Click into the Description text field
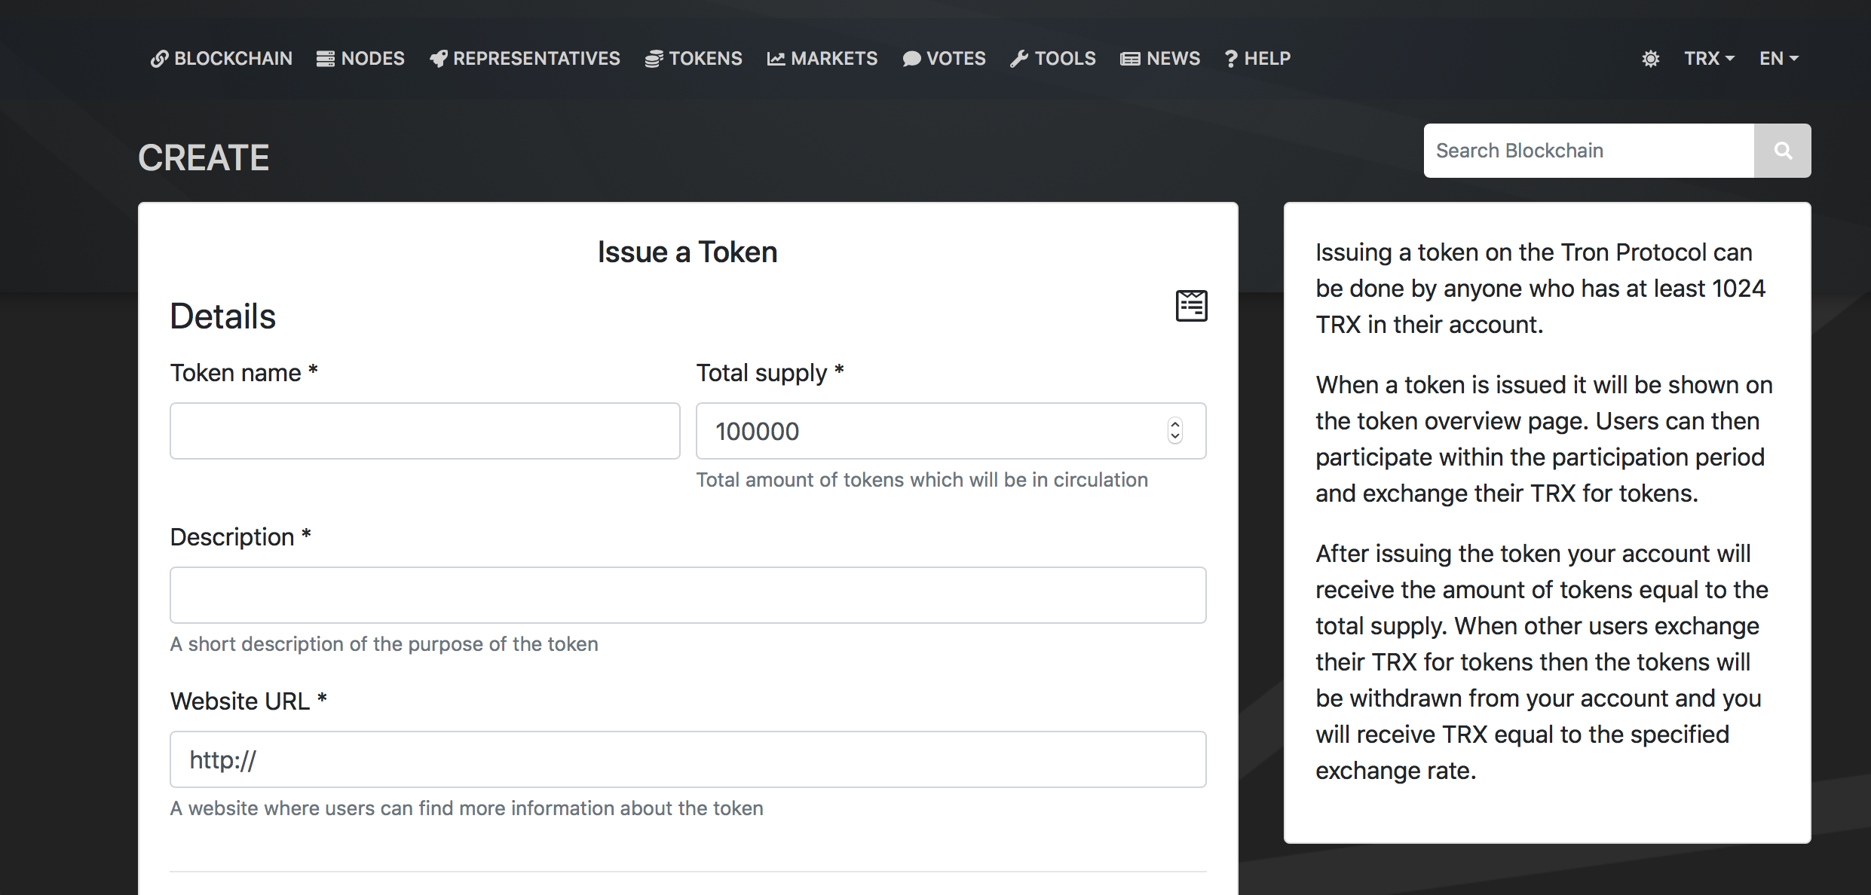The width and height of the screenshot is (1871, 895). [687, 595]
